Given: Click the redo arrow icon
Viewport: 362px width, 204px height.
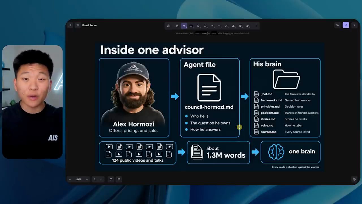Looking at the screenshot, I should tap(101, 179).
